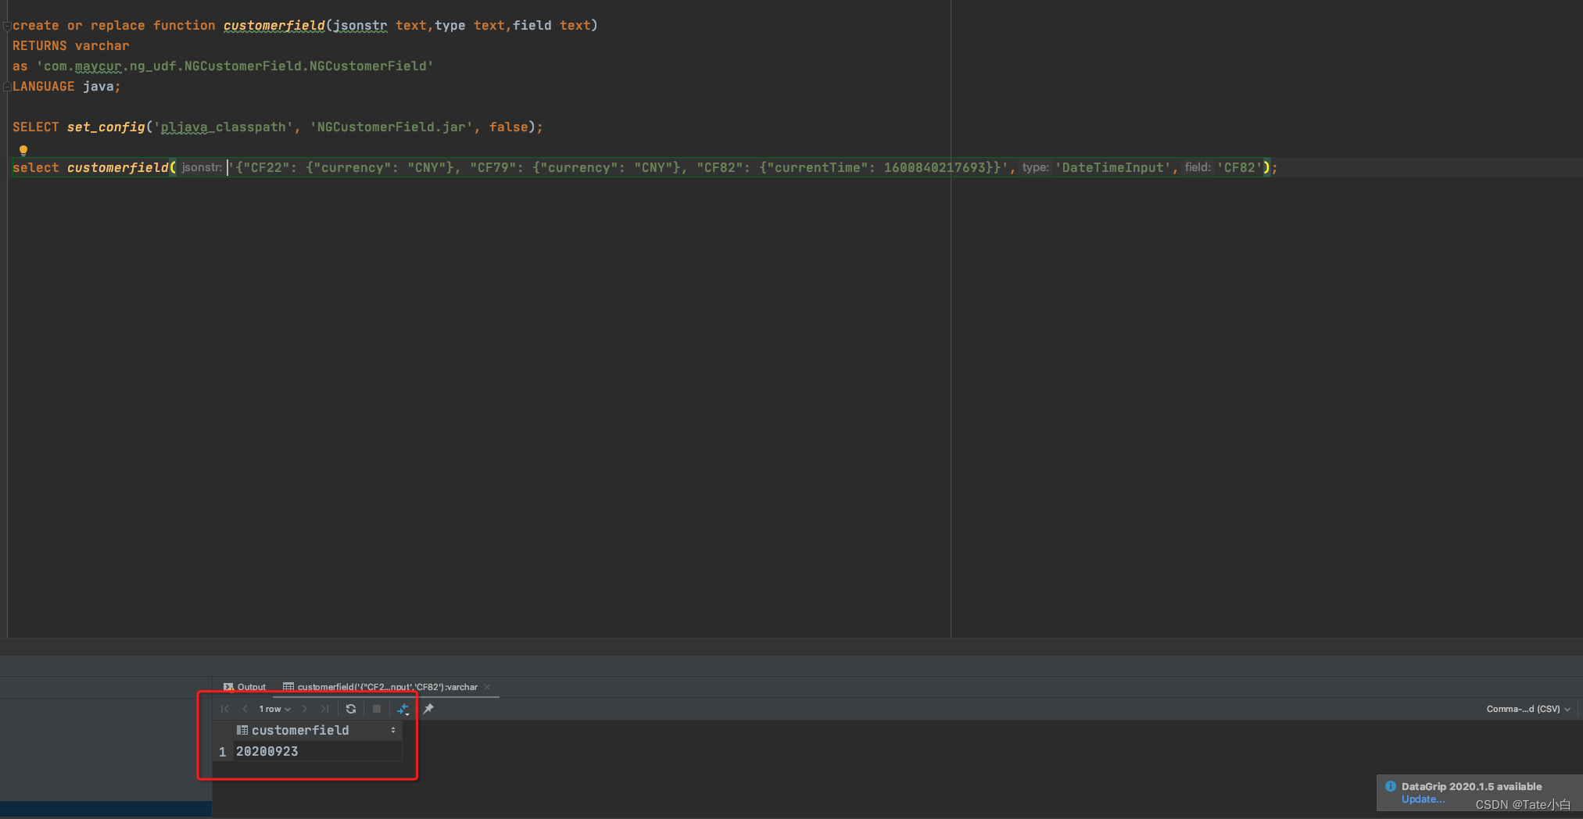Click the set_config function call
This screenshot has height=819, width=1583.
pyautogui.click(x=106, y=127)
